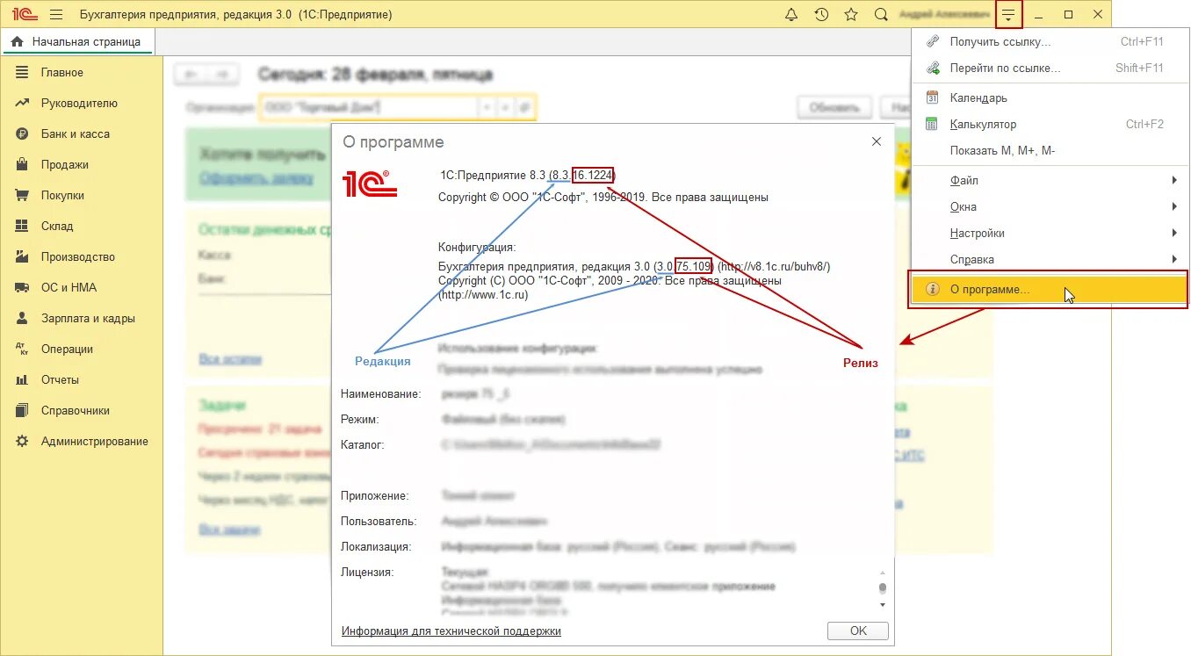The image size is (1191, 656).
Task: Click the search magnifier icon
Action: click(x=881, y=15)
